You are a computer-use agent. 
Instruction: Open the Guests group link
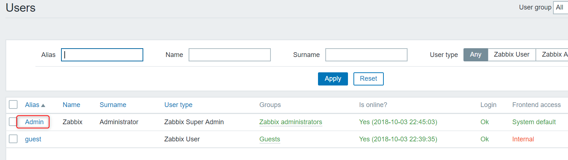pos(269,139)
